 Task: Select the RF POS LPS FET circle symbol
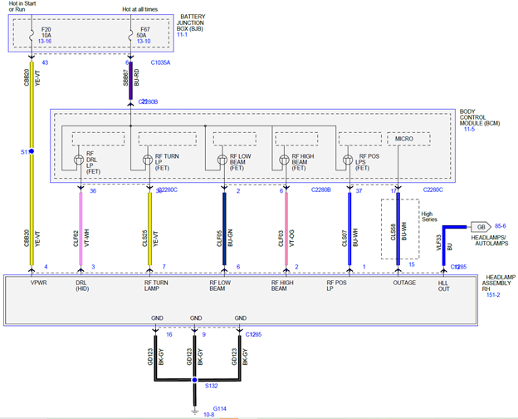click(348, 160)
